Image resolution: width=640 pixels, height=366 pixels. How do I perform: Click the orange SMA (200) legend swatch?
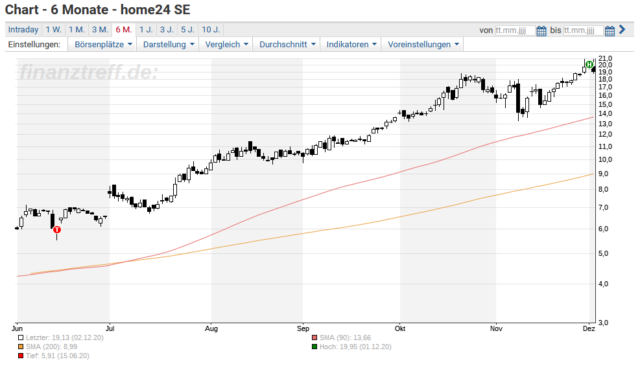coord(21,347)
